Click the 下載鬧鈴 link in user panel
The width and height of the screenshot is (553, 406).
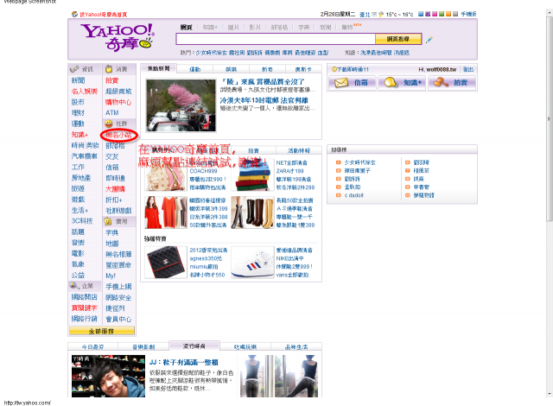pos(353,69)
